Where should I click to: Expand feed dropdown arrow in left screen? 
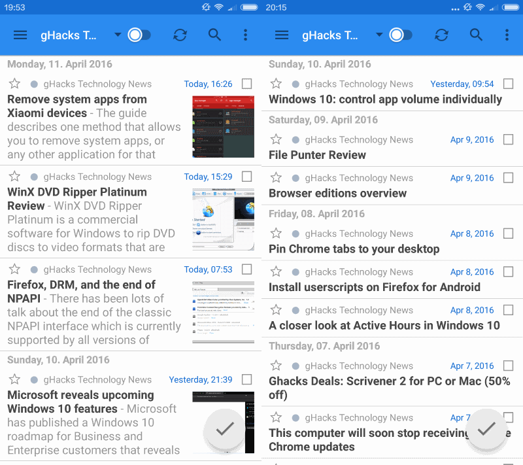coord(118,35)
